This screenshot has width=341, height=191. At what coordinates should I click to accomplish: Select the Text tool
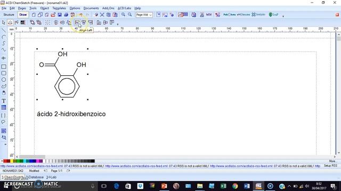pyautogui.click(x=4, y=101)
